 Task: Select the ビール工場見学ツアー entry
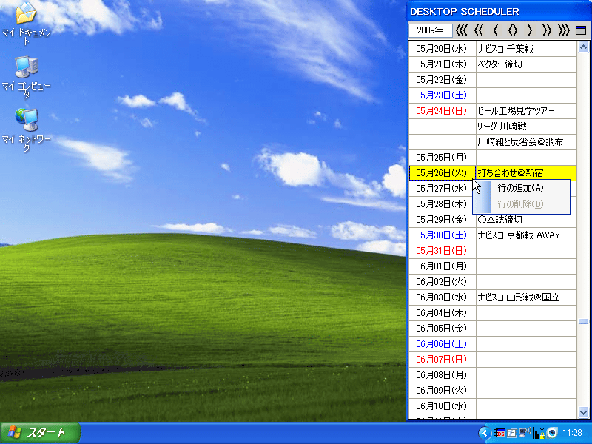point(526,111)
